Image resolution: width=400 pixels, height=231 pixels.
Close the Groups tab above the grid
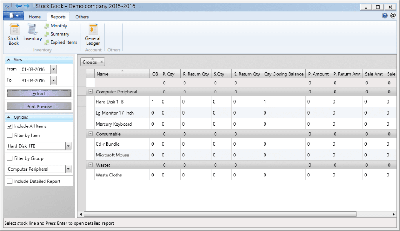tap(101, 62)
